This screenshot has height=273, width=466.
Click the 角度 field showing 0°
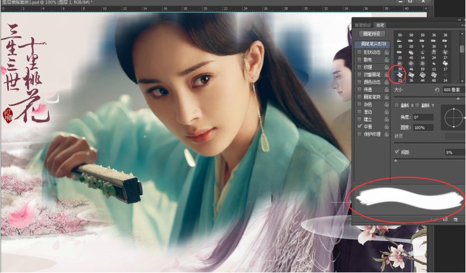pos(423,117)
